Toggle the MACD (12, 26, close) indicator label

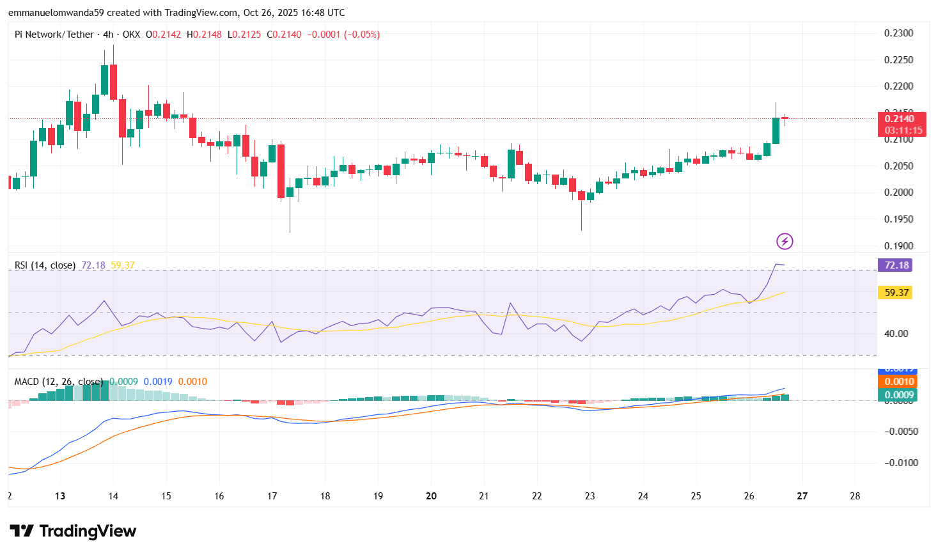(59, 381)
